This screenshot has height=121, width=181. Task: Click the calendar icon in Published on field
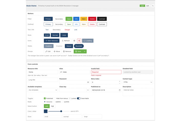tap(120, 90)
